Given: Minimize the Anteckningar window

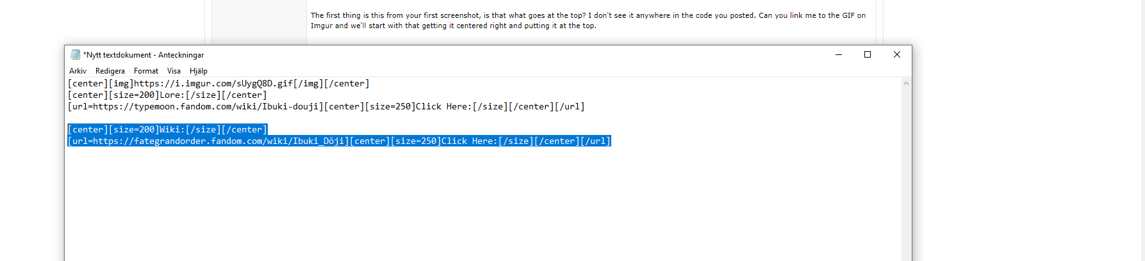Looking at the screenshot, I should [x=838, y=55].
